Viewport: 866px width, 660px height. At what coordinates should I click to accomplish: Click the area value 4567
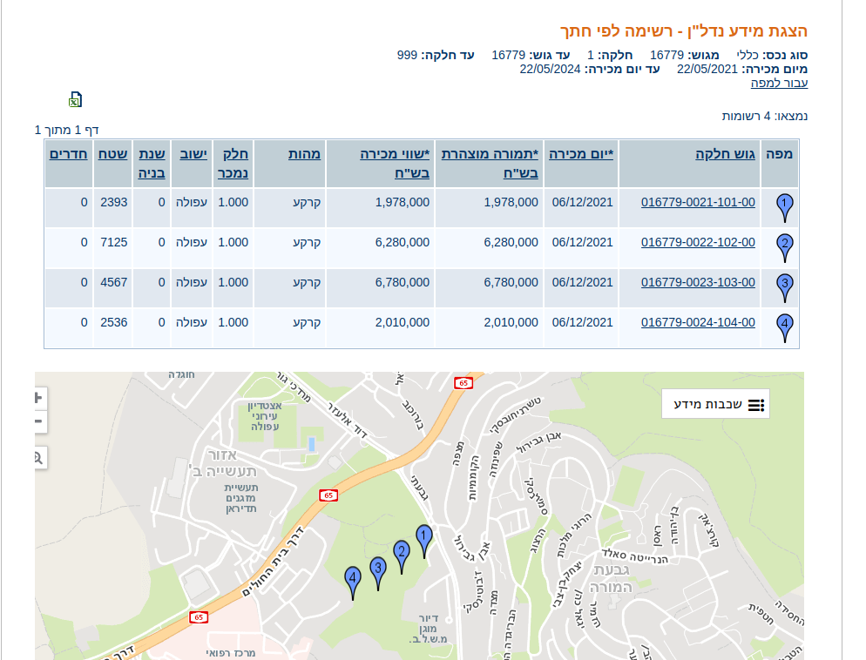click(114, 282)
